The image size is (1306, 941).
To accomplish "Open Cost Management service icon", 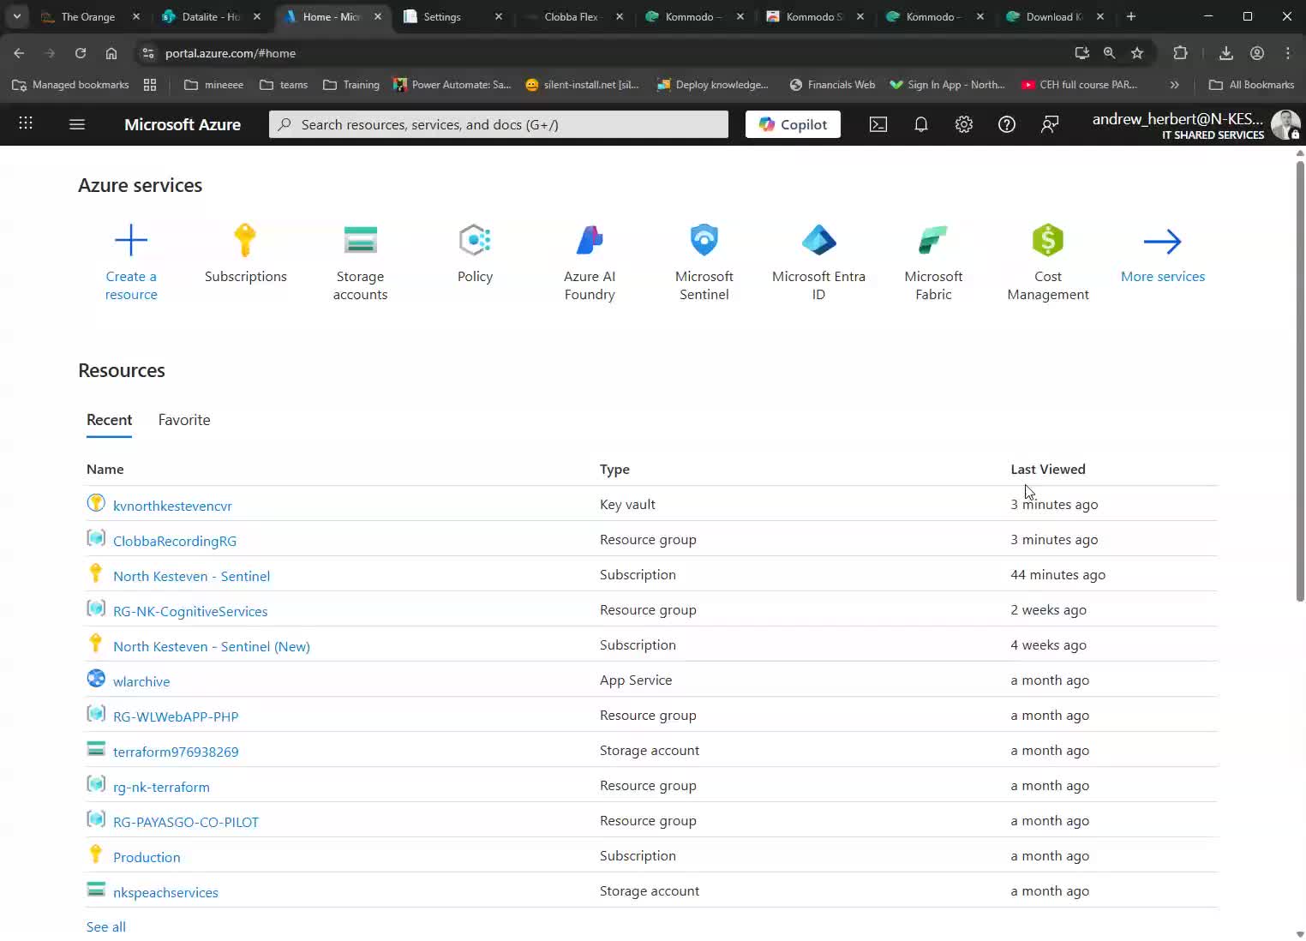I will click(1048, 240).
